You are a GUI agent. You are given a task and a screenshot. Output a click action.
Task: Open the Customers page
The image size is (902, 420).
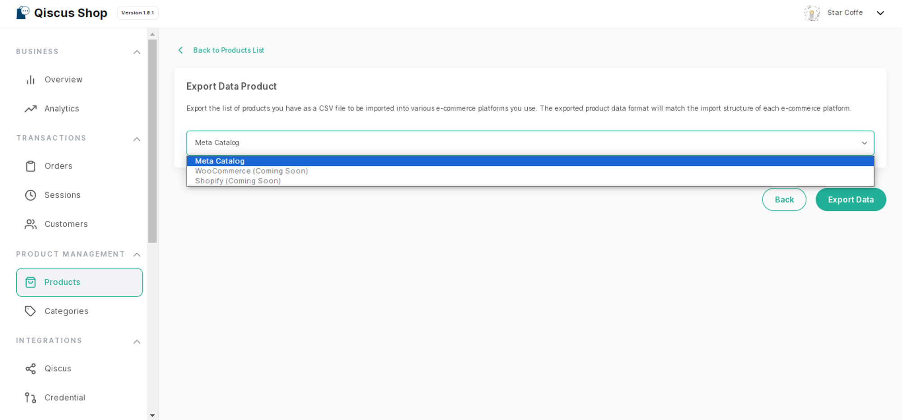(x=79, y=224)
